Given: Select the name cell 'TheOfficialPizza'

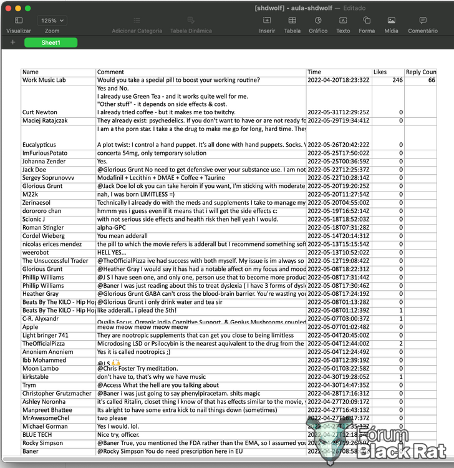Looking at the screenshot, I should coord(58,344).
